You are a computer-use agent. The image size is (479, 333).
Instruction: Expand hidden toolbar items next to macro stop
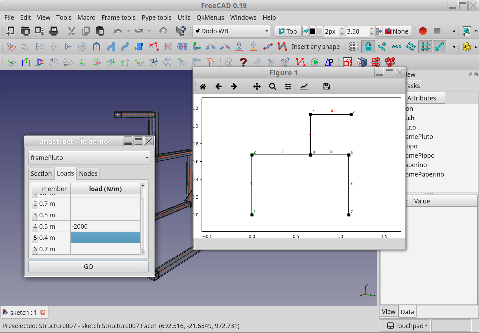click(x=454, y=31)
